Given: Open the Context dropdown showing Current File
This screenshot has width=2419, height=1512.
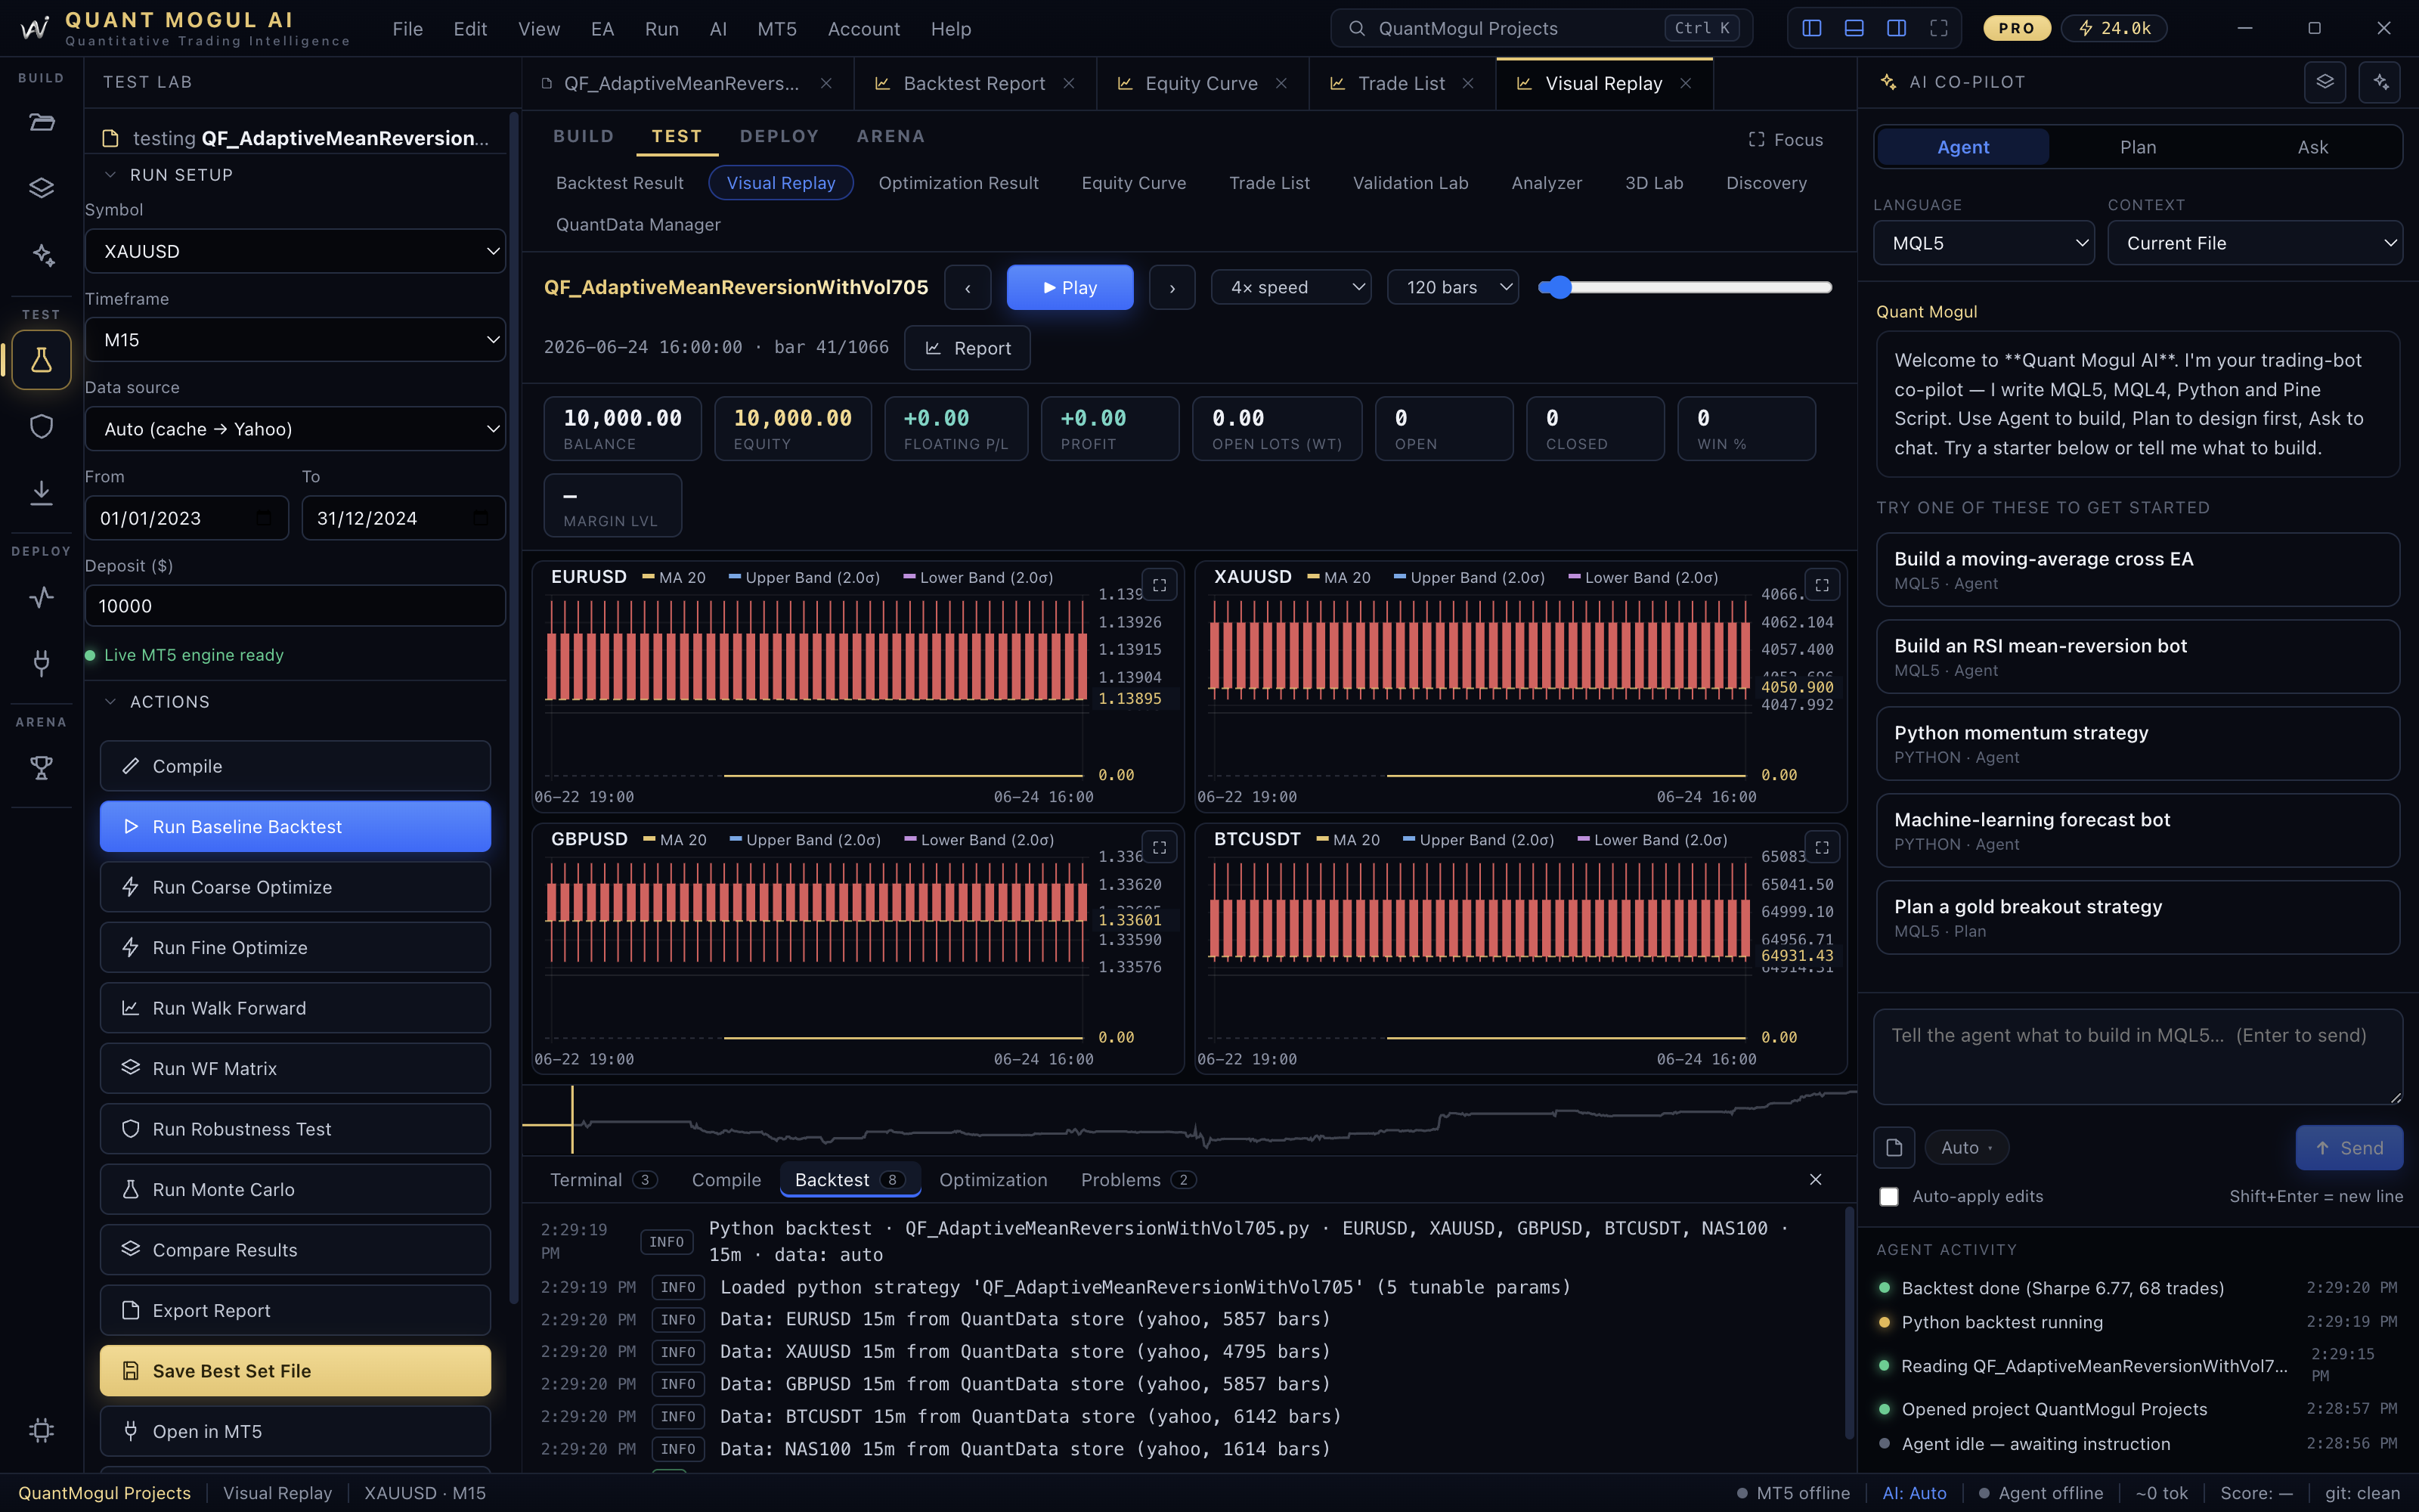Looking at the screenshot, I should [x=2255, y=243].
